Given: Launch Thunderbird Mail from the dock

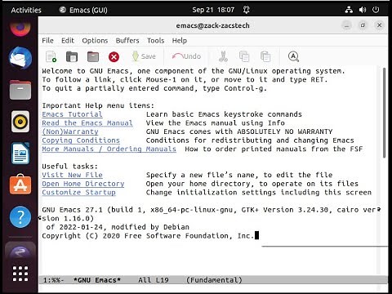Looking at the screenshot, I should pyautogui.click(x=20, y=58).
